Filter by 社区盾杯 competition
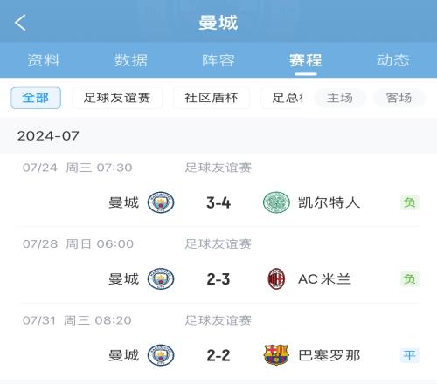This screenshot has width=437, height=384. 212,98
